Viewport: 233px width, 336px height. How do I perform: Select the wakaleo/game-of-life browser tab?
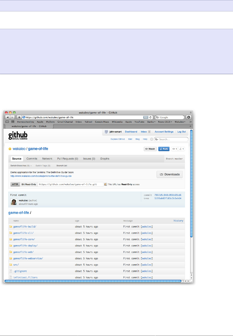coord(29,126)
